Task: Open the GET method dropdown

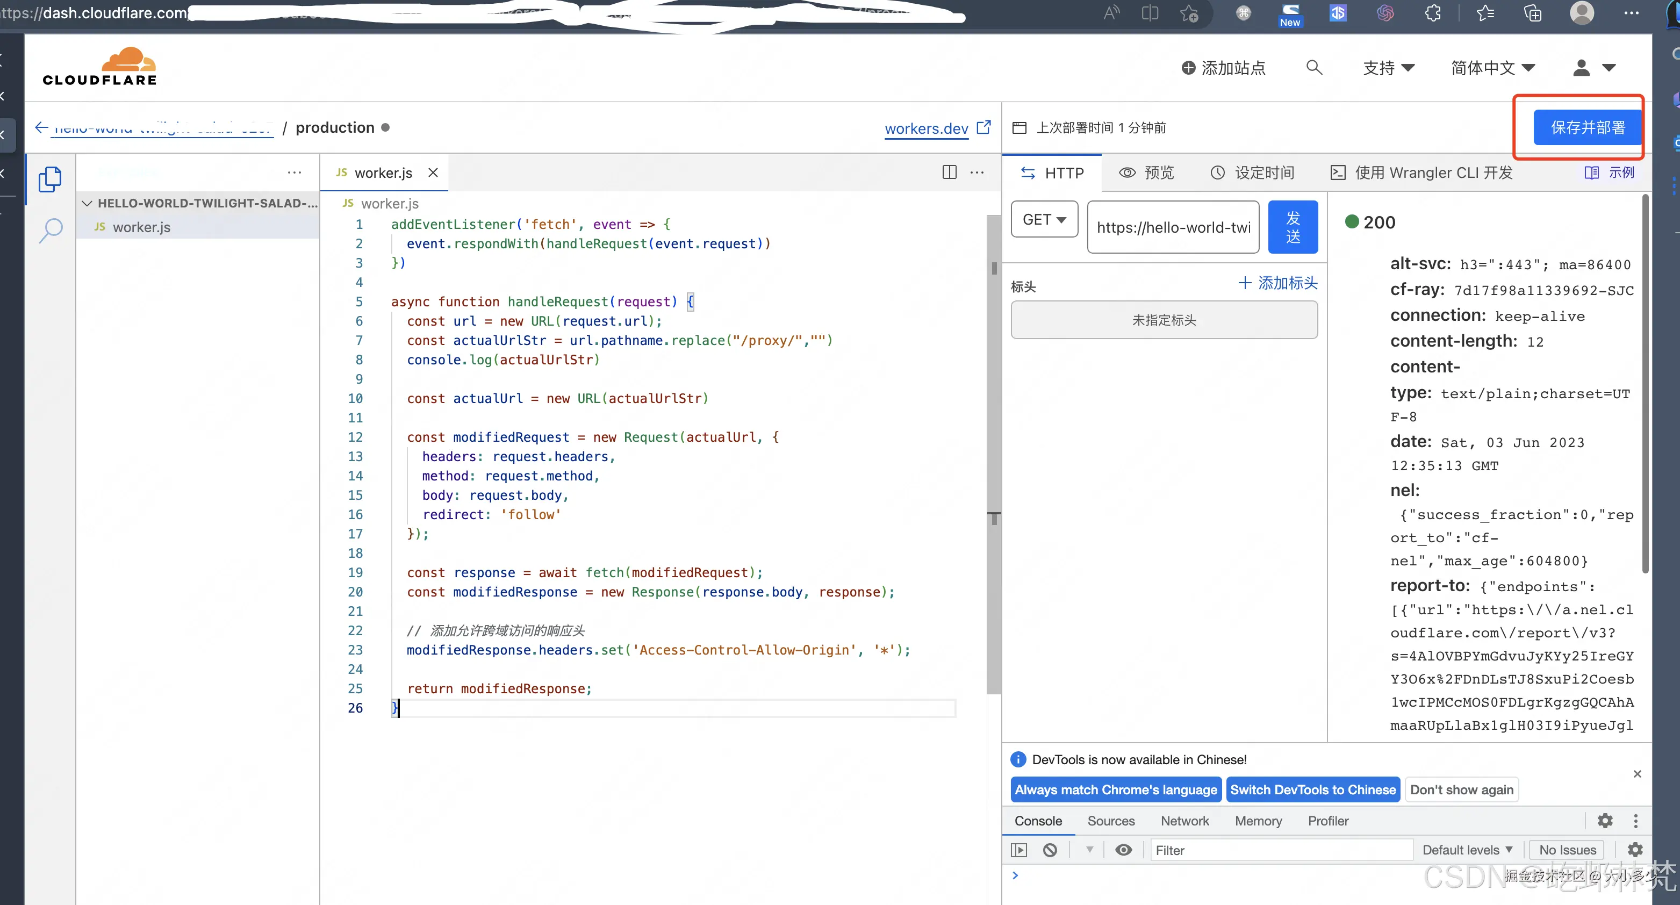Action: (x=1044, y=220)
